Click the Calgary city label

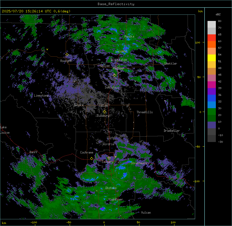coord(107,162)
